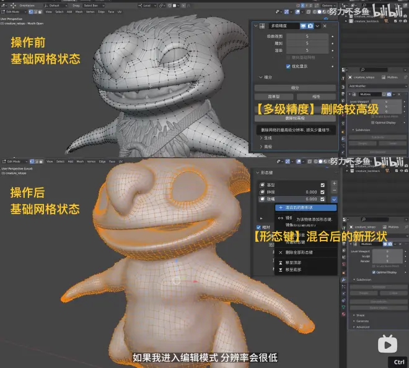Open the green Object Data tab in the lower properties panel
Image resolution: width=409 pixels, height=368 pixels.
344,307
